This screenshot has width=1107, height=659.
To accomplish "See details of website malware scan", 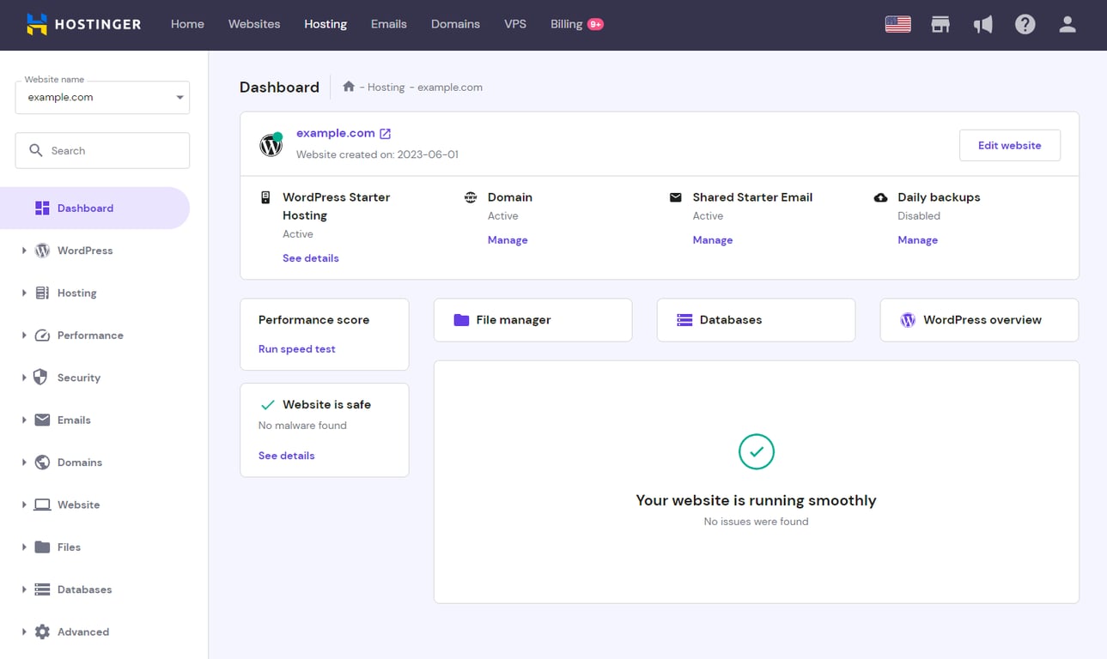I will tap(286, 456).
